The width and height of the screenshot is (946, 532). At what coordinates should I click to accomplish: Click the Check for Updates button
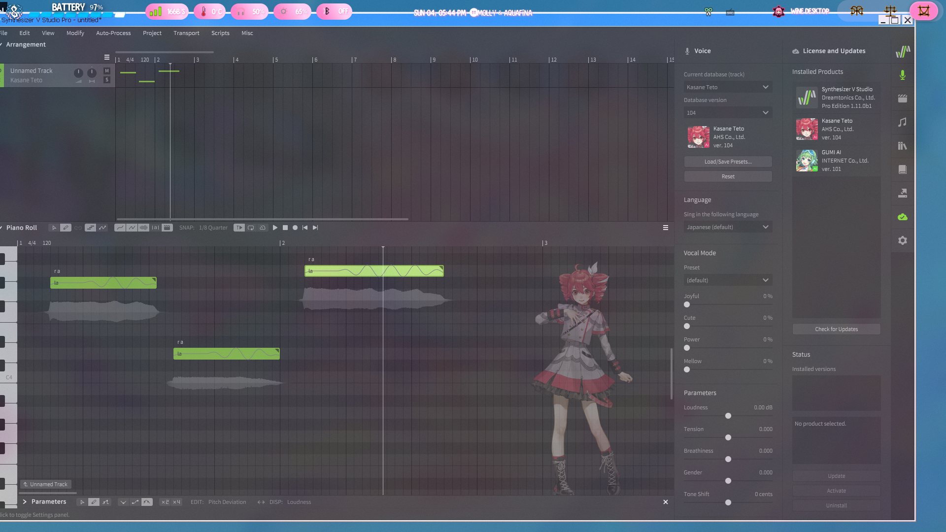tap(836, 329)
